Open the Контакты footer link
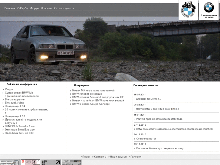This screenshot has height=165, width=220. pyautogui.click(x=100, y=157)
